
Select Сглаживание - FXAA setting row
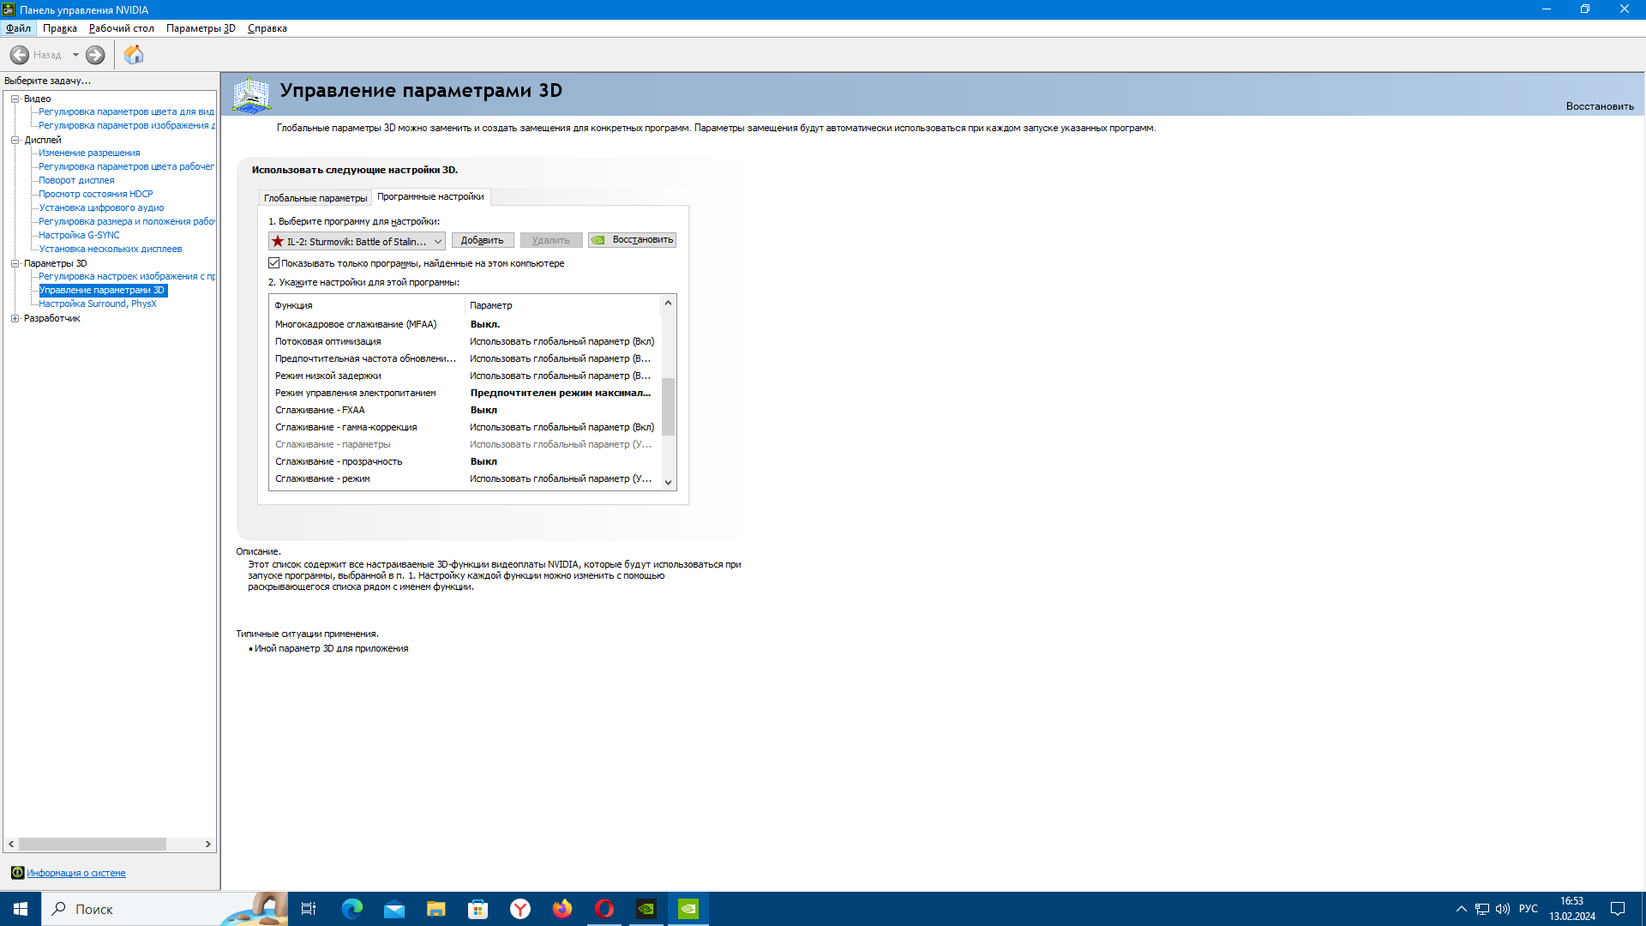(x=466, y=410)
